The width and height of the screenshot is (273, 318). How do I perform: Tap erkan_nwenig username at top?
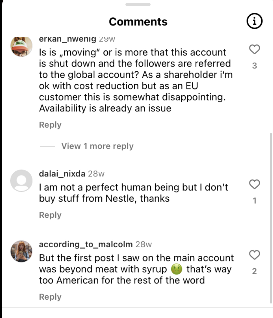[x=68, y=39]
